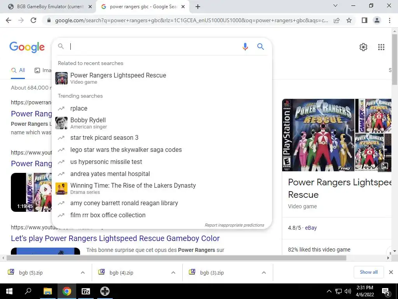Expand options for bgb (3).zip download

[264, 273]
